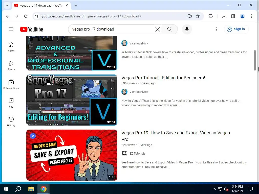The image size is (259, 194).
Task: Open a new tab with the plus button
Action: [x=76, y=5]
